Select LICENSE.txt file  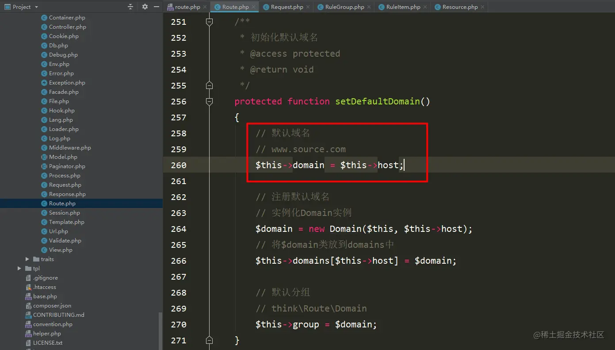(48, 343)
